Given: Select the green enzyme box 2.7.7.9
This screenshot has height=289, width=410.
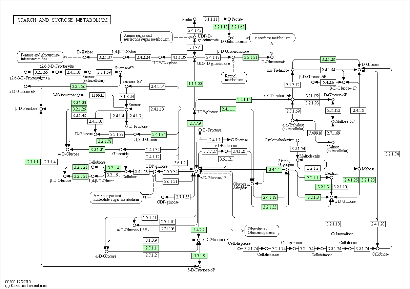Looking at the screenshot, I should point(195,123).
